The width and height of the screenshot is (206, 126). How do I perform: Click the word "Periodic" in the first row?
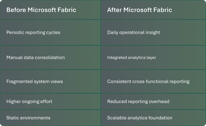[15, 32]
